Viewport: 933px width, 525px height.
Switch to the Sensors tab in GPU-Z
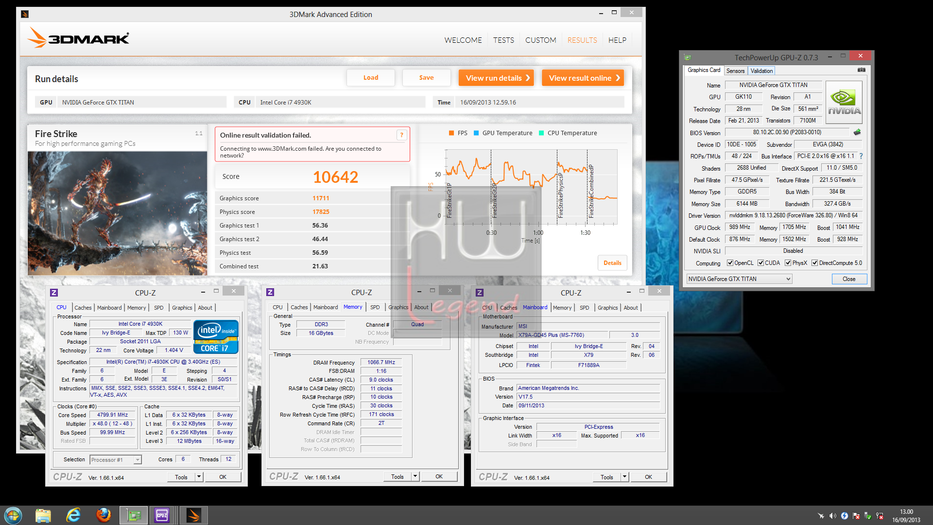tap(735, 71)
